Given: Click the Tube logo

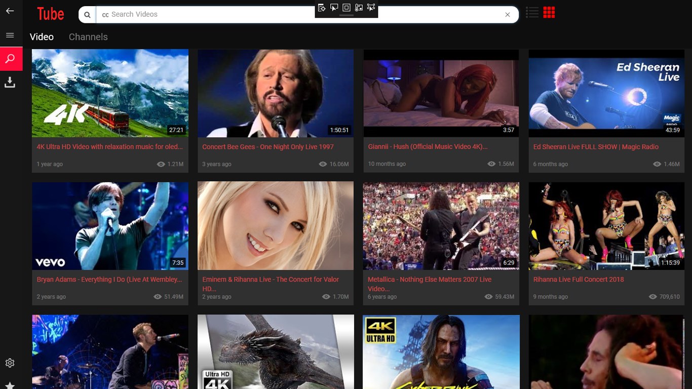Looking at the screenshot, I should [x=51, y=14].
